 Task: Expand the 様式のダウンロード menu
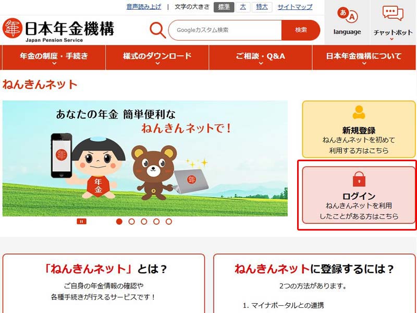point(157,57)
